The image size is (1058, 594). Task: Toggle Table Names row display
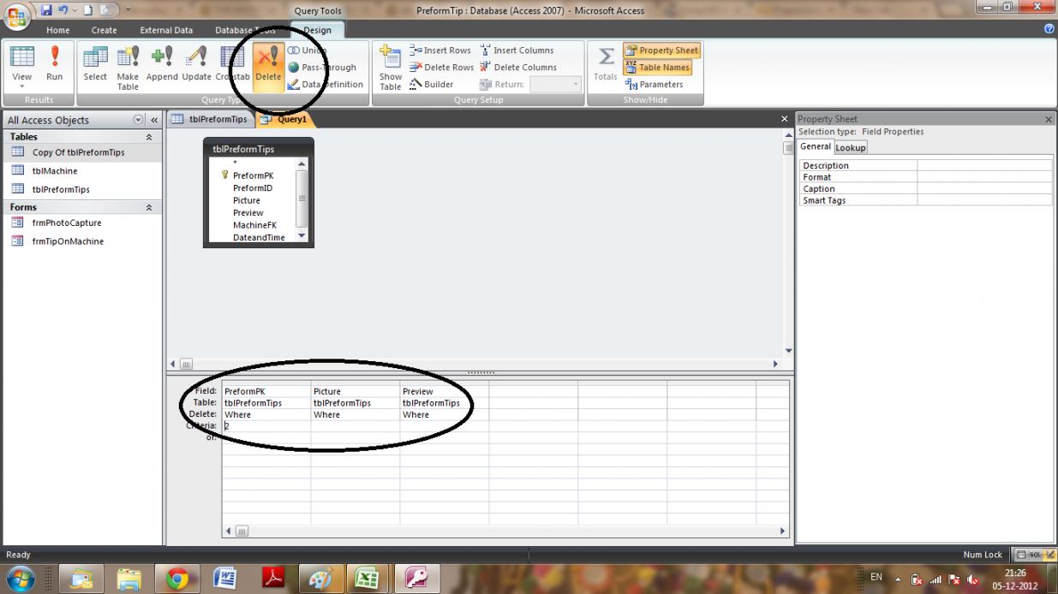point(657,67)
